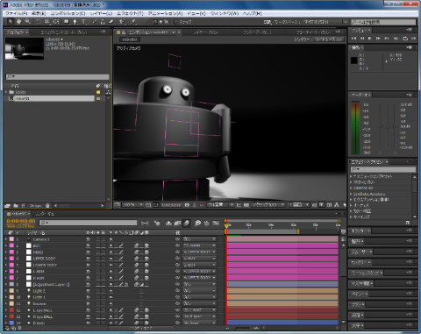Open the File menu
Viewport: 421px width, 334px height.
click(17, 13)
